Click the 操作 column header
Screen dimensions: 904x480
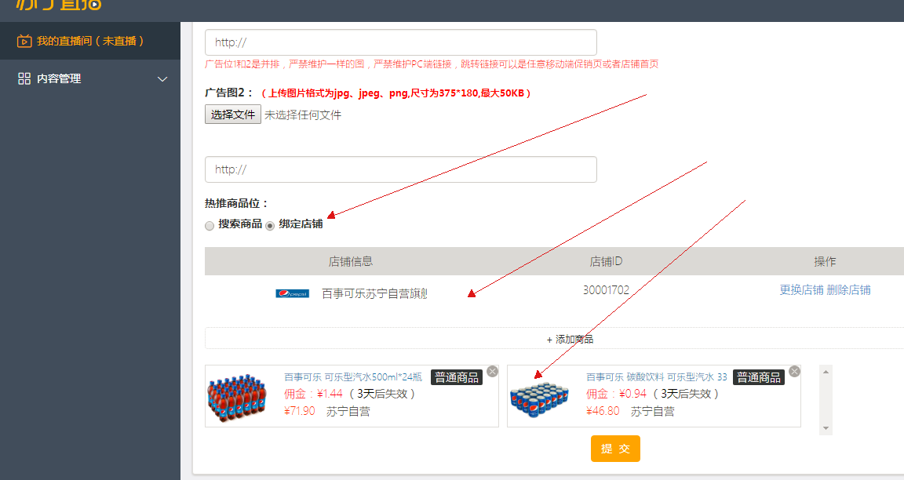(x=825, y=262)
